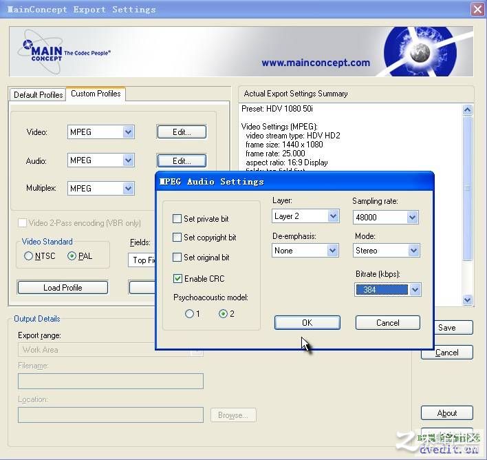
Task: Click the MainConcept logo in banner
Action: tap(64, 52)
